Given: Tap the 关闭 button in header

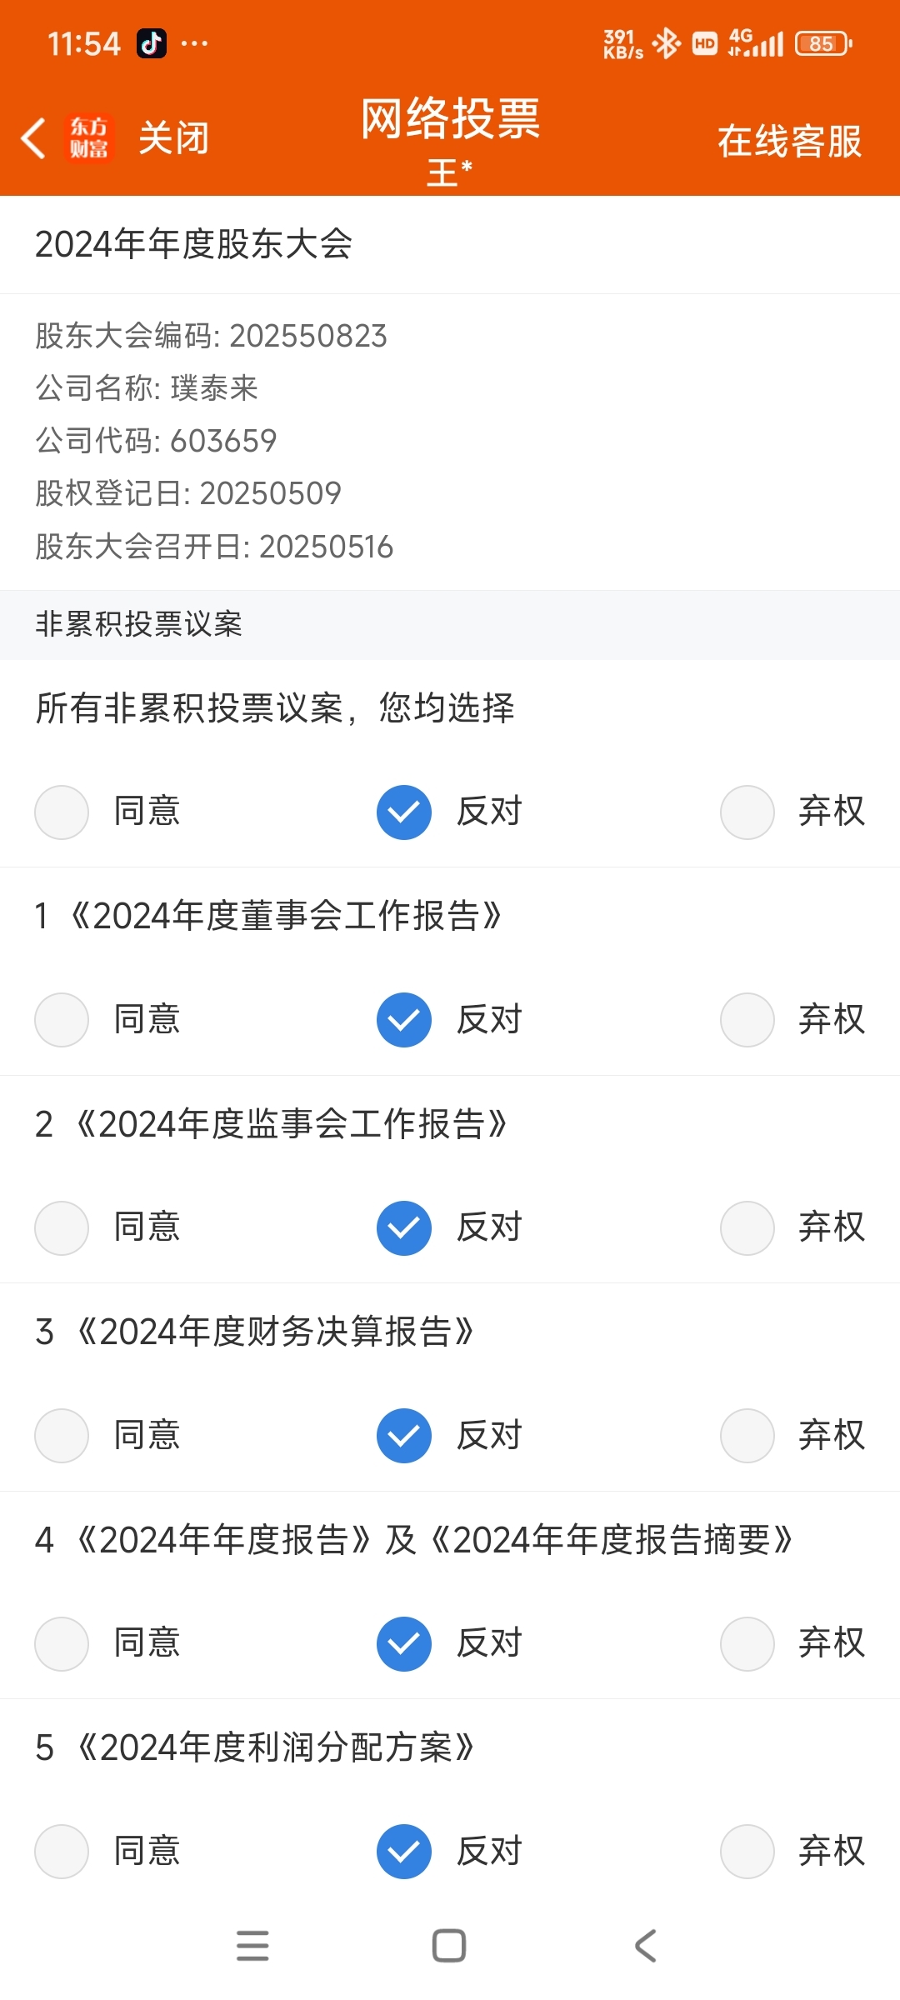Looking at the screenshot, I should pyautogui.click(x=173, y=138).
